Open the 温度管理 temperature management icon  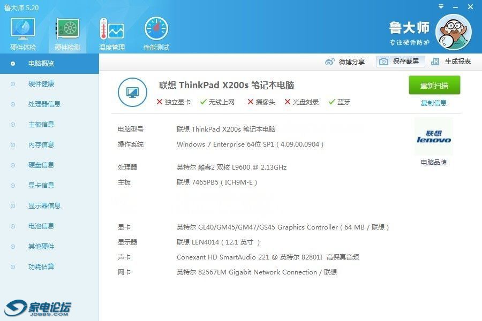click(x=112, y=34)
